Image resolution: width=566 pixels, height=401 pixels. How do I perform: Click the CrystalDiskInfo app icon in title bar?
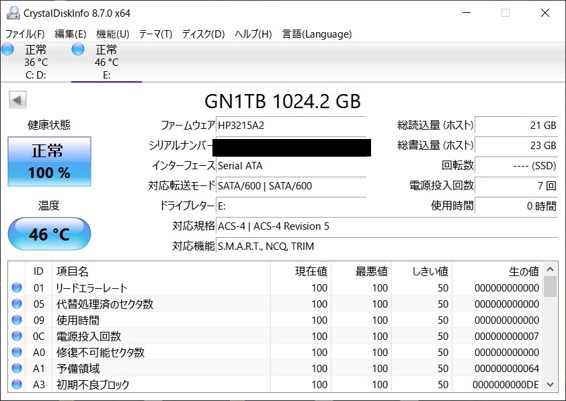[x=13, y=13]
